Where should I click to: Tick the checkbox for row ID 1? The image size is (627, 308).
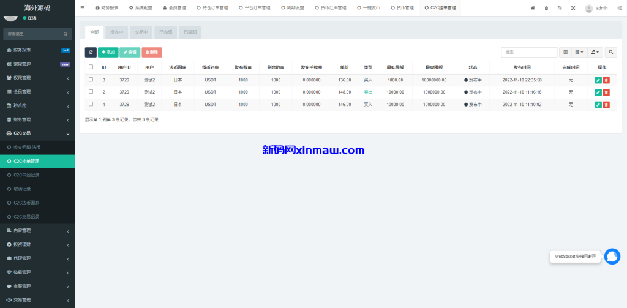point(91,104)
